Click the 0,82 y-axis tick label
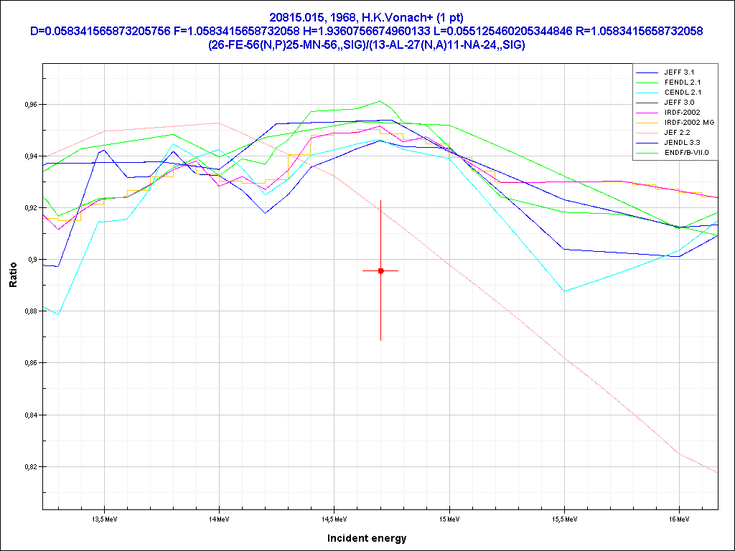Image resolution: width=735 pixels, height=551 pixels. [31, 467]
